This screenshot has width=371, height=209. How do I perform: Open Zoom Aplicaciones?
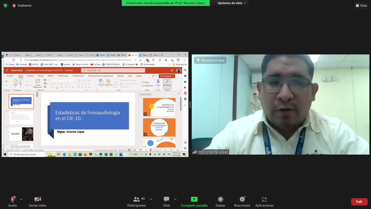[x=264, y=201]
